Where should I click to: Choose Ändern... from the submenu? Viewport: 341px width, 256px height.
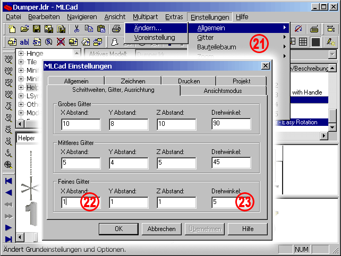pyautogui.click(x=156, y=28)
